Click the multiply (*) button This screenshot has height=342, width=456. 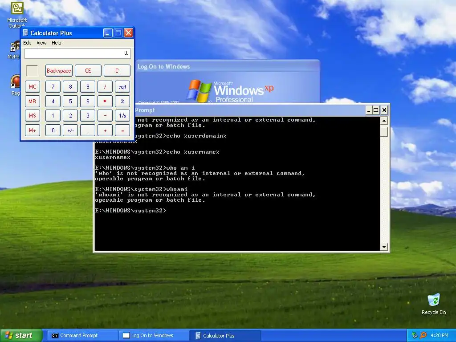click(x=105, y=101)
